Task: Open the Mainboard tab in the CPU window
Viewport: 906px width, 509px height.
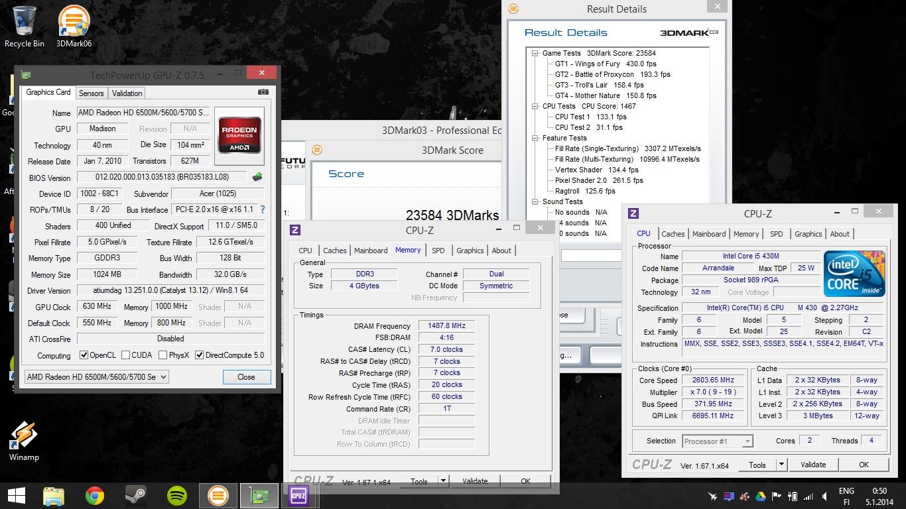Action: [709, 234]
